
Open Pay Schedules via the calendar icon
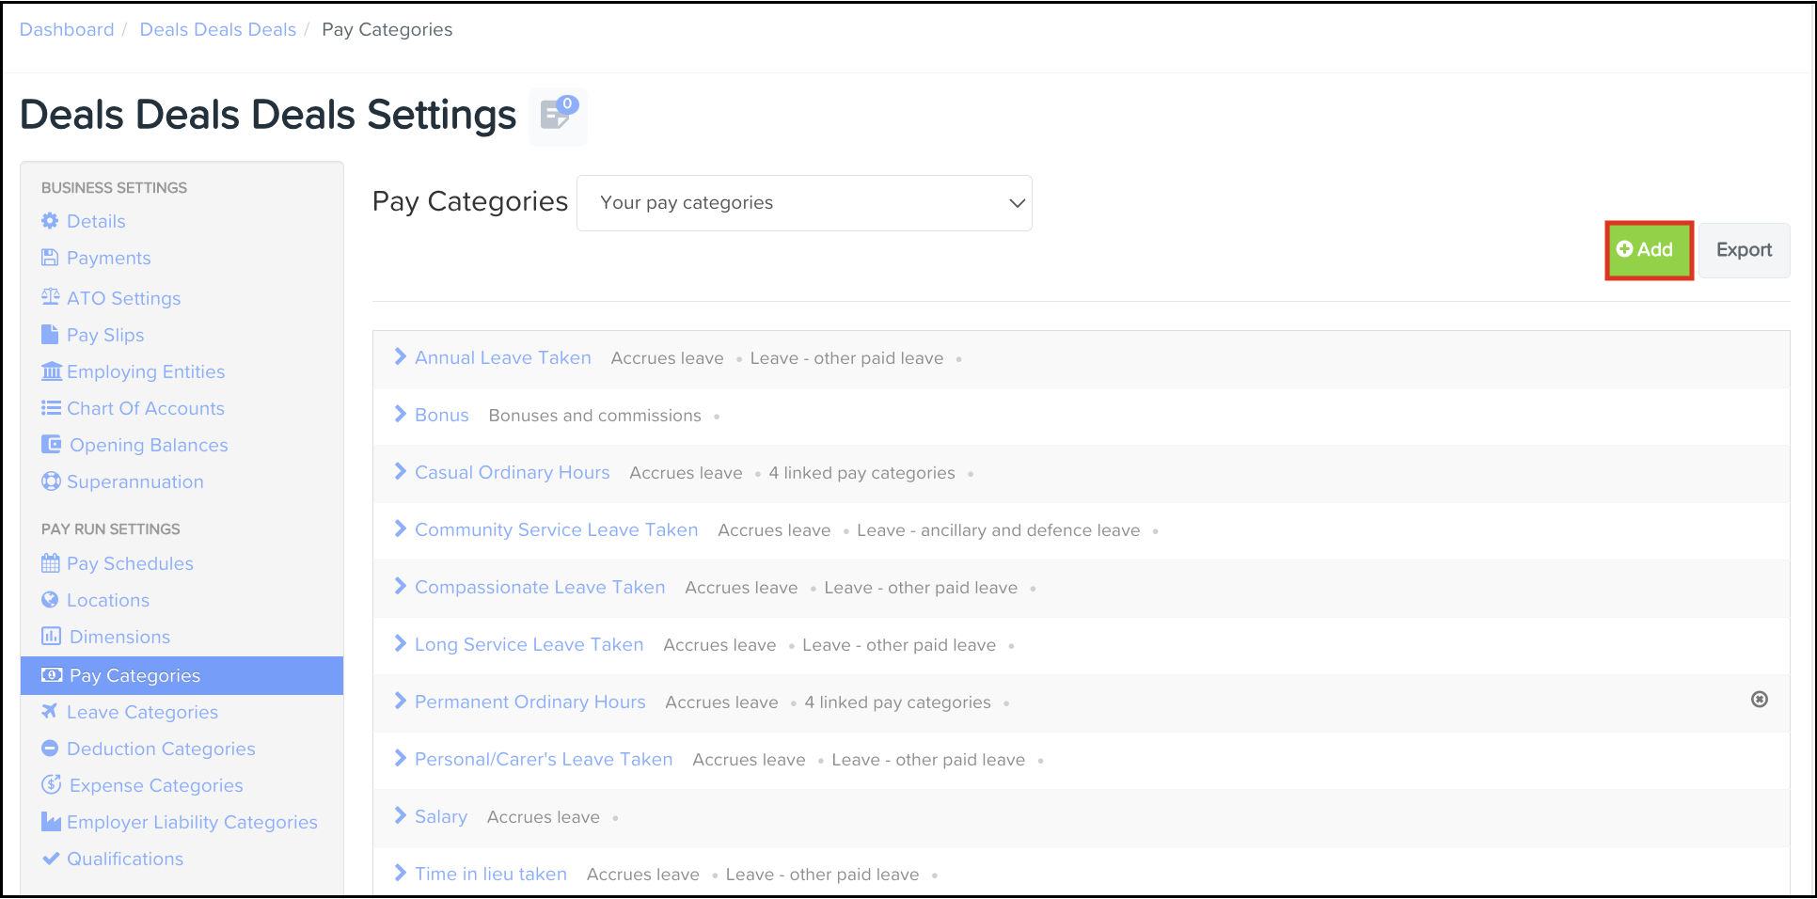click(x=52, y=563)
